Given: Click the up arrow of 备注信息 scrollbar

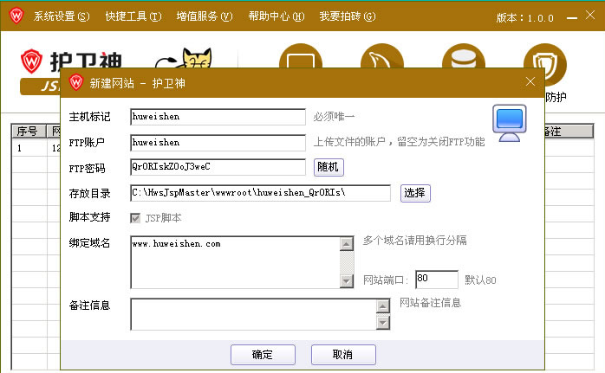Looking at the screenshot, I should [x=383, y=306].
